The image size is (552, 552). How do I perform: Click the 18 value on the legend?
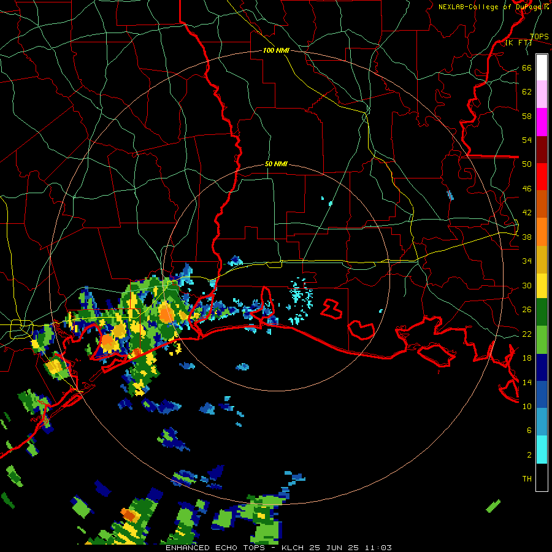pos(527,358)
